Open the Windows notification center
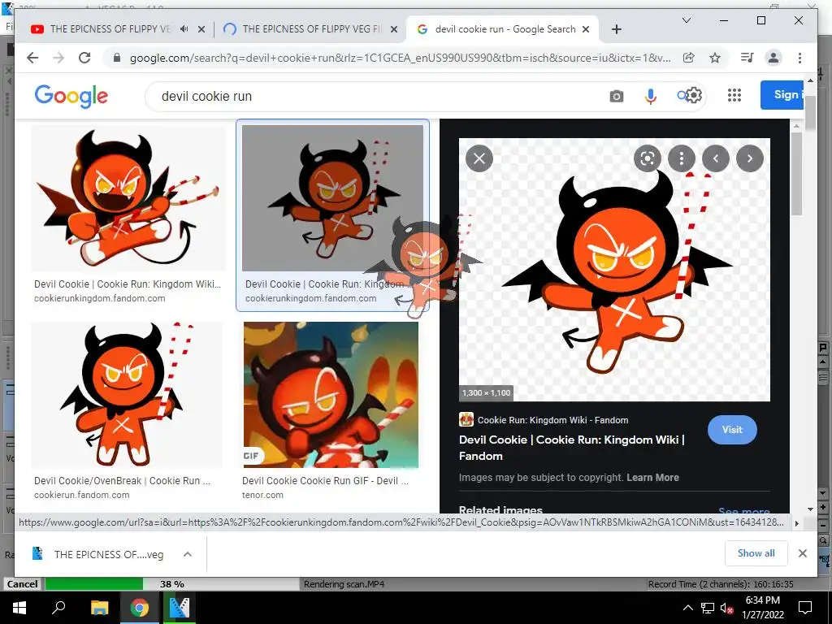This screenshot has width=832, height=624. 805,608
